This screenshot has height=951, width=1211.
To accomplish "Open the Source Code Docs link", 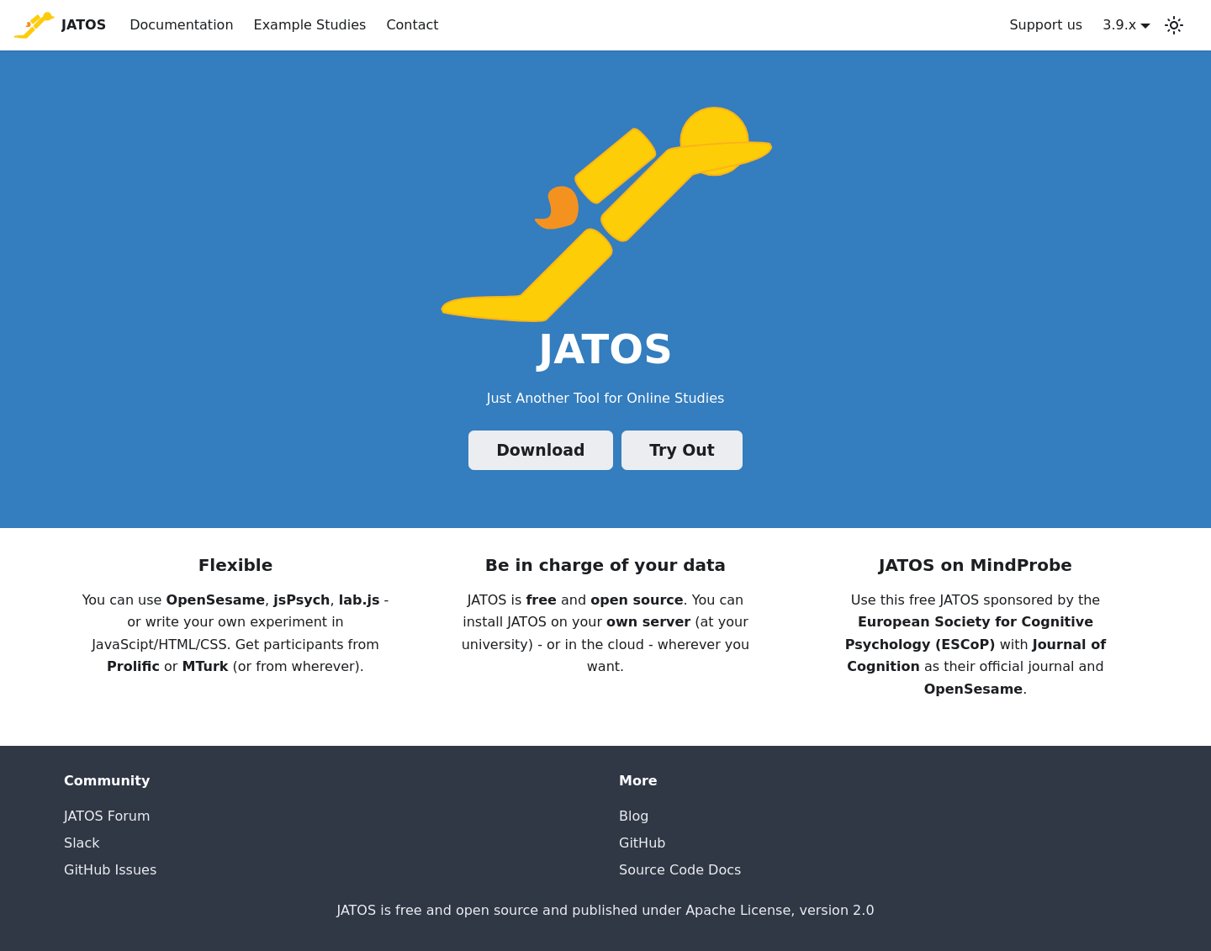I will [x=680, y=869].
